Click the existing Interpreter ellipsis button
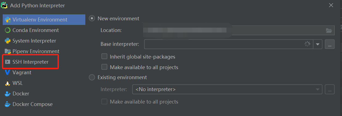The image size is (342, 116). (329, 89)
